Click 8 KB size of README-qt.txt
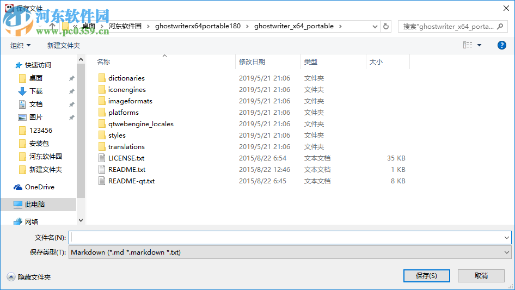 [x=398, y=181]
